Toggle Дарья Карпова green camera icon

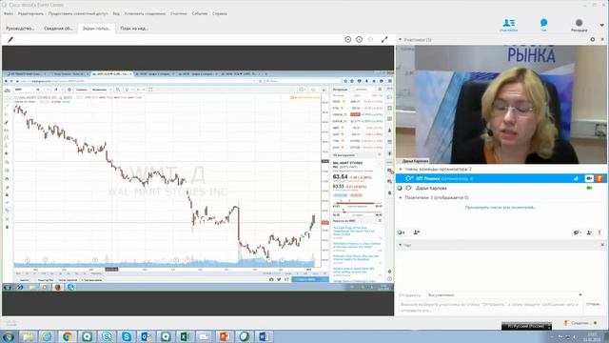pyautogui.click(x=589, y=189)
